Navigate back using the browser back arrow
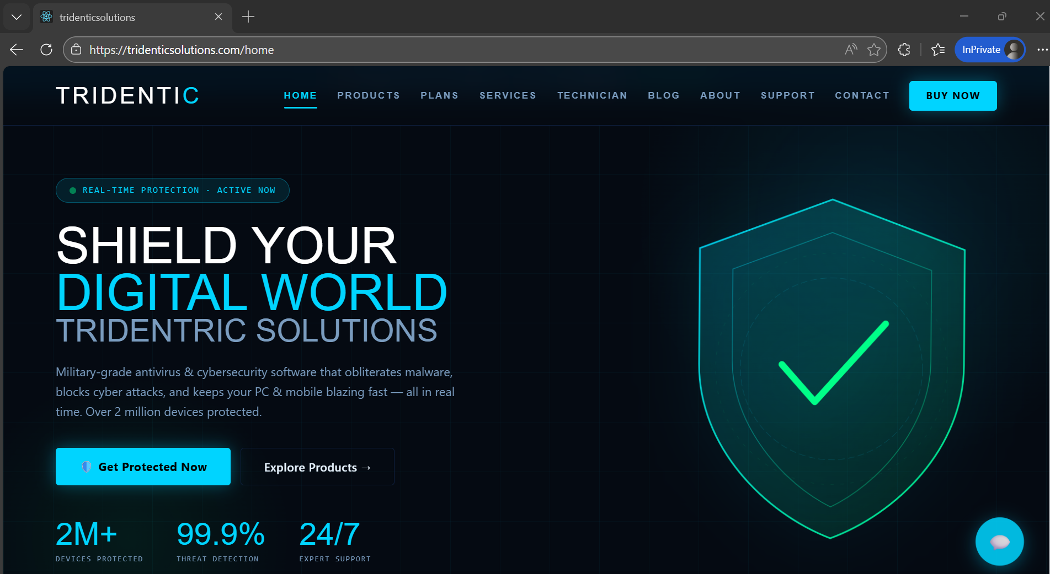 16,50
